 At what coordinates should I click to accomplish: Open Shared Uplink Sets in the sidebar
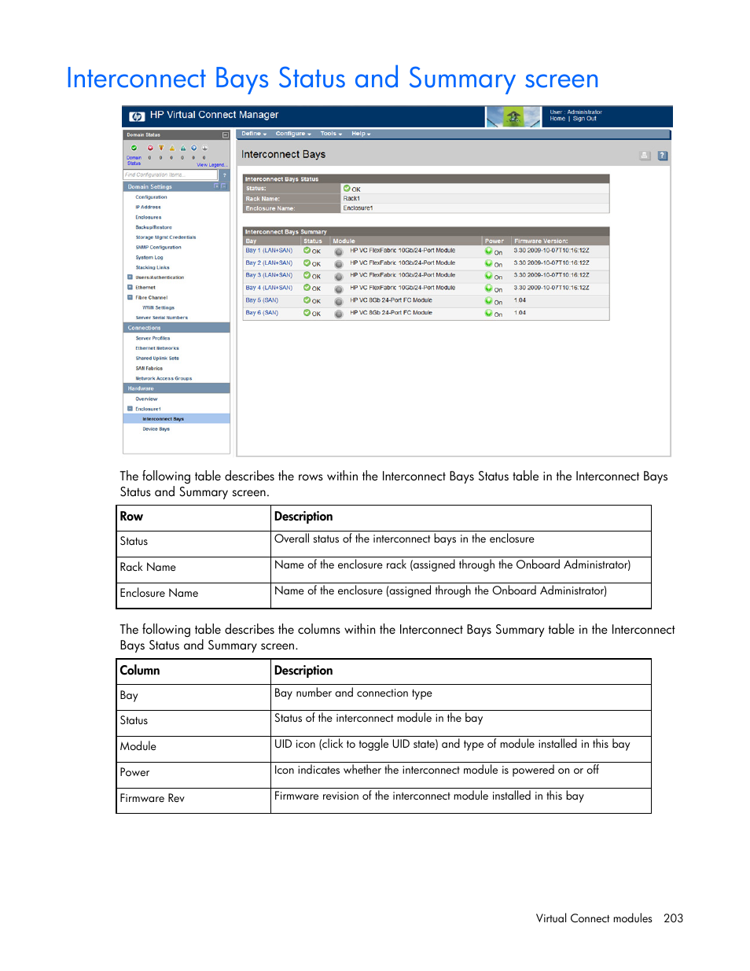pyautogui.click(x=157, y=359)
